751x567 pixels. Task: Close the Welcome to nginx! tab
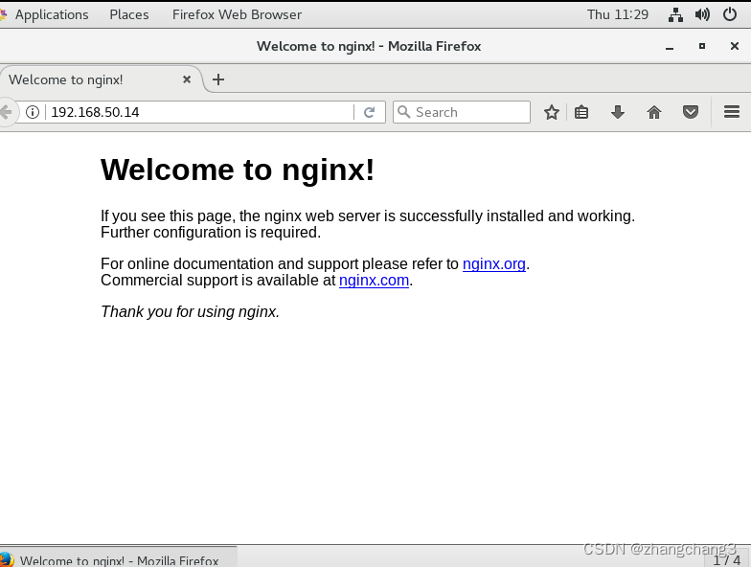pyautogui.click(x=187, y=79)
